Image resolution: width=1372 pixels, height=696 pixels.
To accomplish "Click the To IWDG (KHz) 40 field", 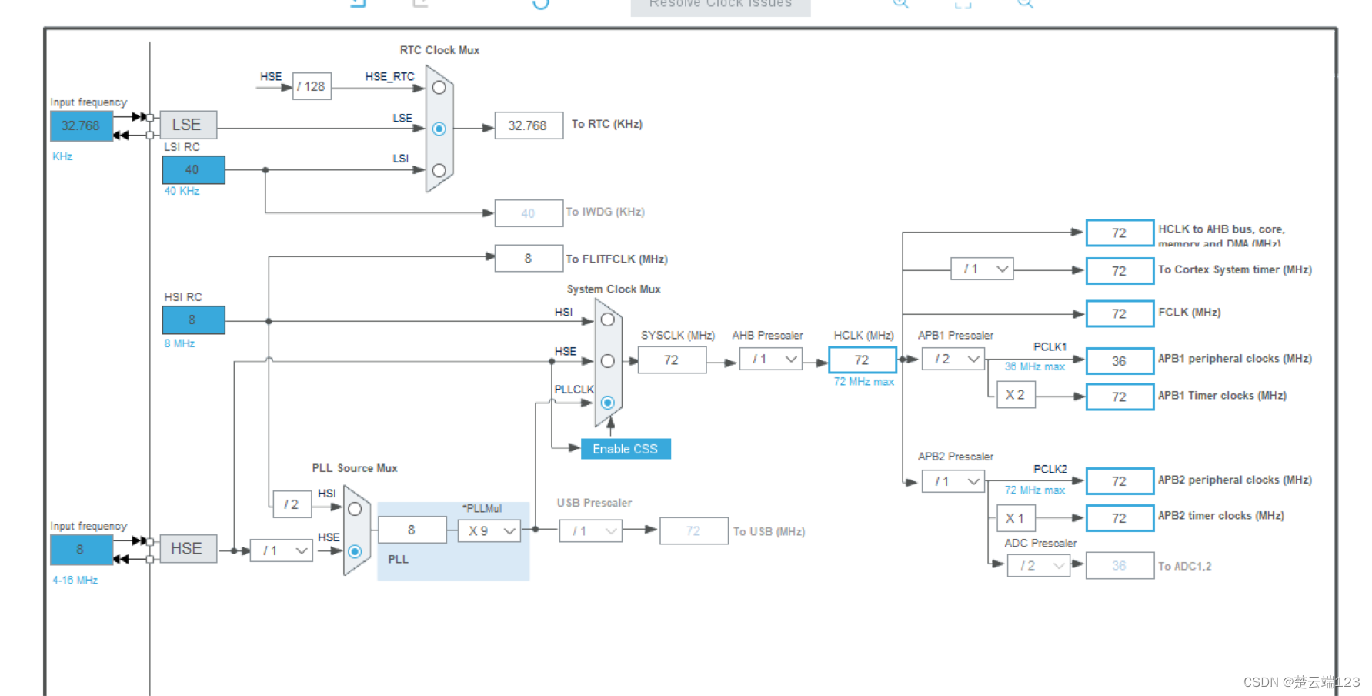I will pos(529,213).
